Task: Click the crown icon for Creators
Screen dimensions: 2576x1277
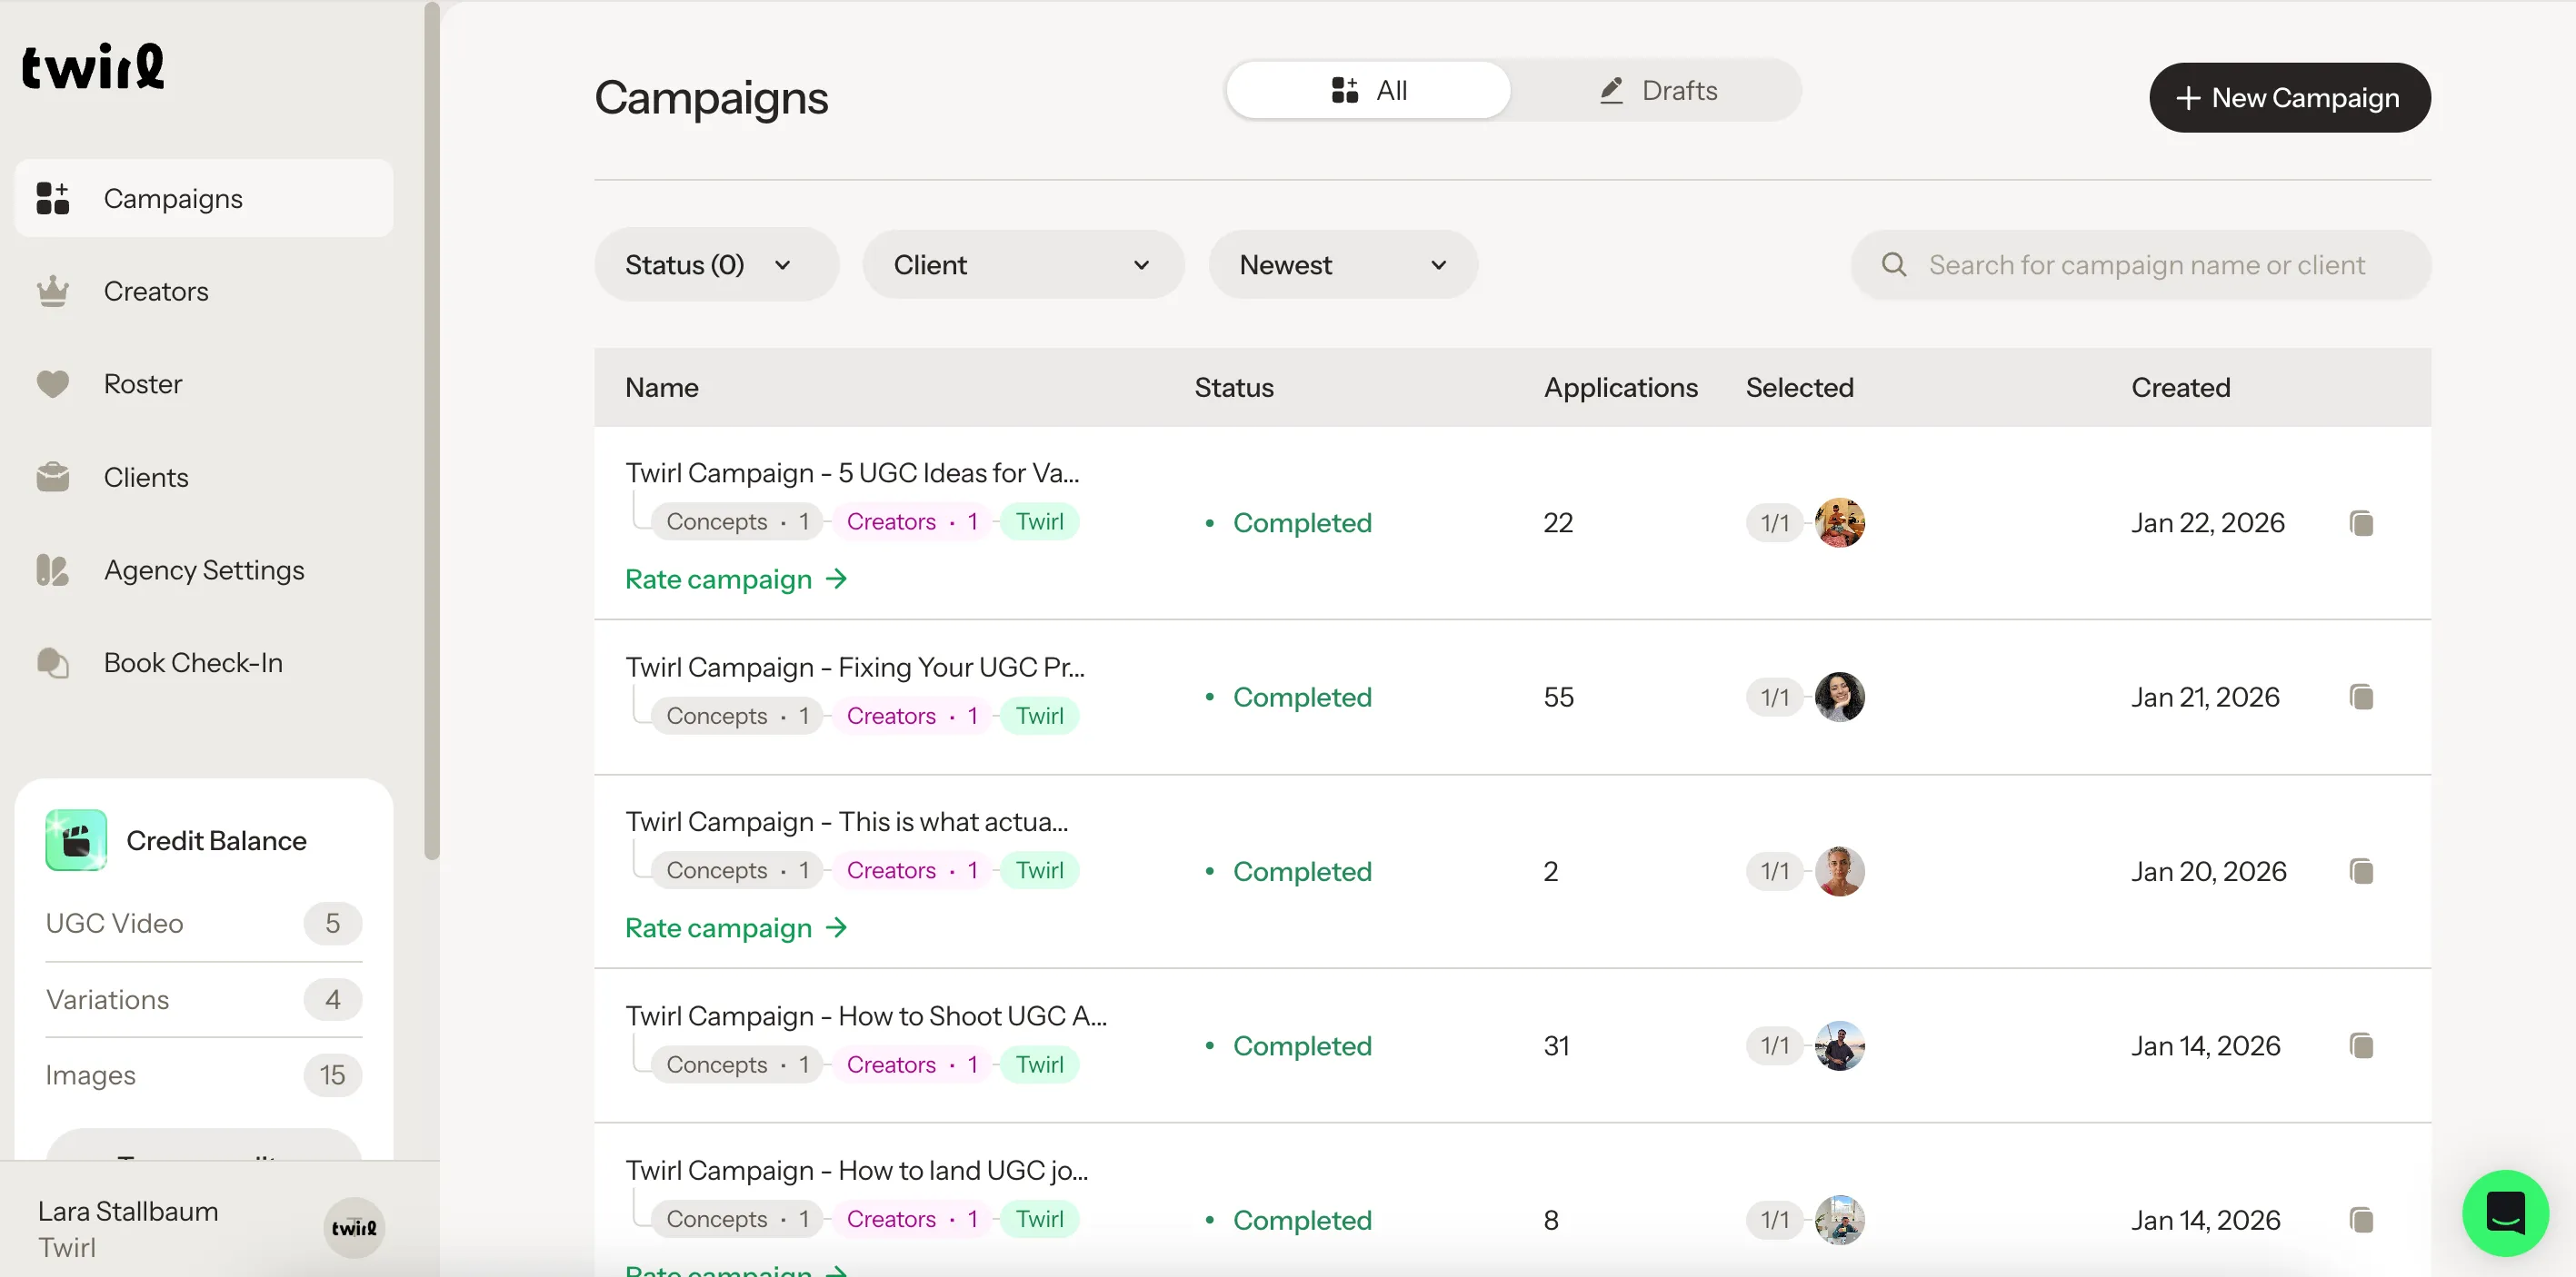Action: pyautogui.click(x=53, y=292)
